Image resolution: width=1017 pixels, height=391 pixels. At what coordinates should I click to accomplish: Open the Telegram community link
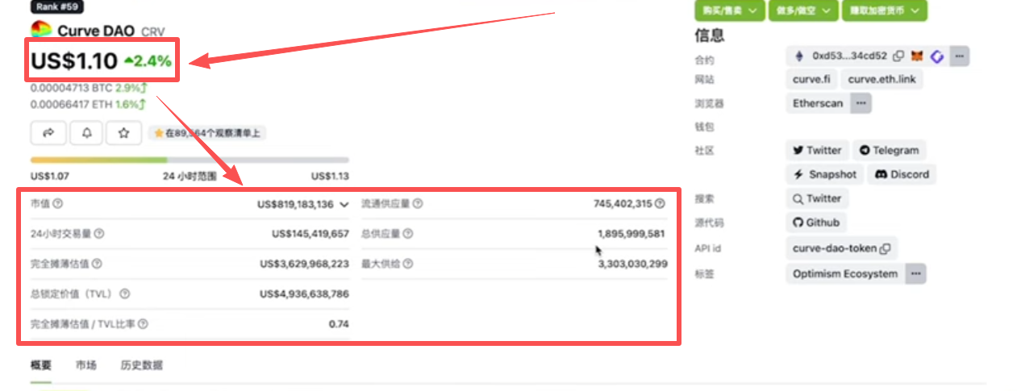[889, 150]
